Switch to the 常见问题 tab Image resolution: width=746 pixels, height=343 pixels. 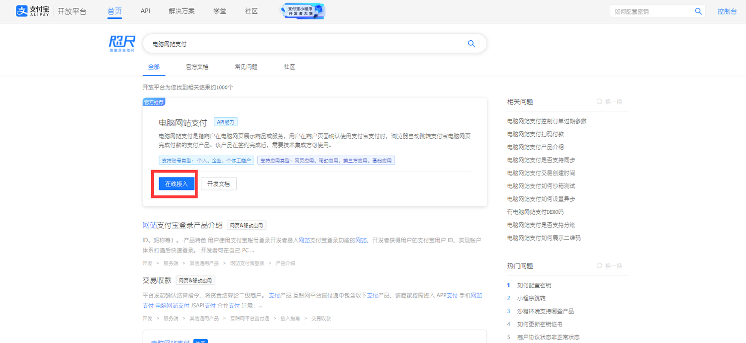[x=246, y=67]
